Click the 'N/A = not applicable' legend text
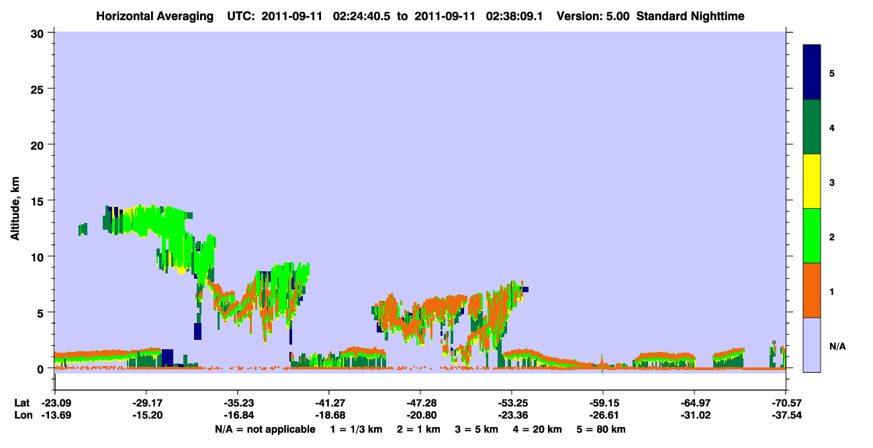Screen dimensions: 873x448 tap(265, 430)
